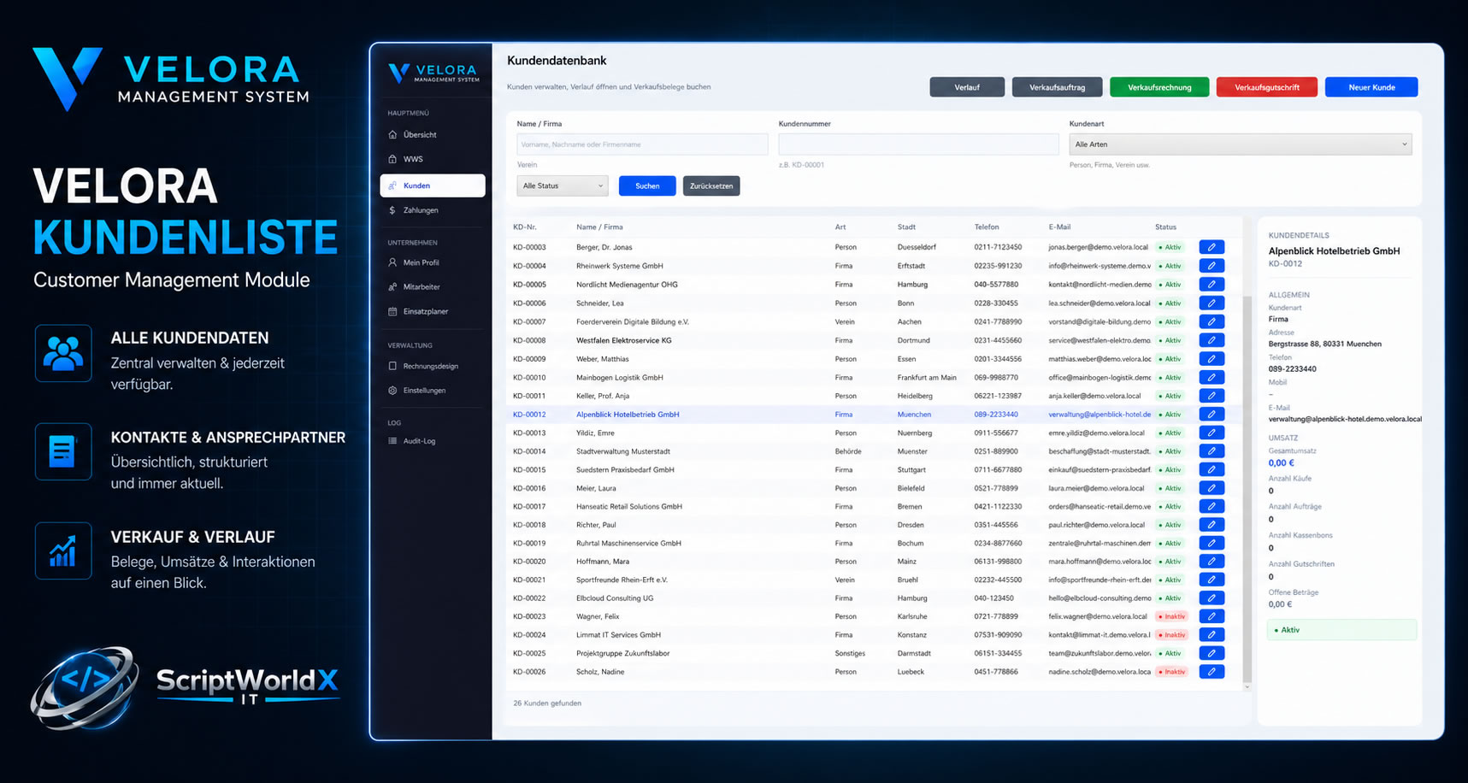Viewport: 1468px width, 783px height.
Task: Click the dollar icon beside Zahlungen
Action: pos(392,210)
